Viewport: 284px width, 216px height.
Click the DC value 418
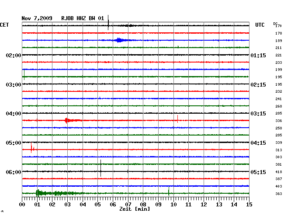click(279, 172)
